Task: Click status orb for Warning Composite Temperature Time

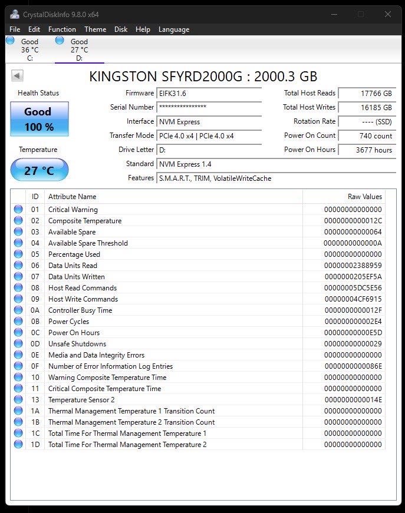Action: 18,377
